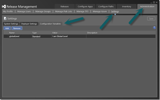This screenshot has width=160, height=100.
Task: Sort by Type column header
Action: (34, 33)
